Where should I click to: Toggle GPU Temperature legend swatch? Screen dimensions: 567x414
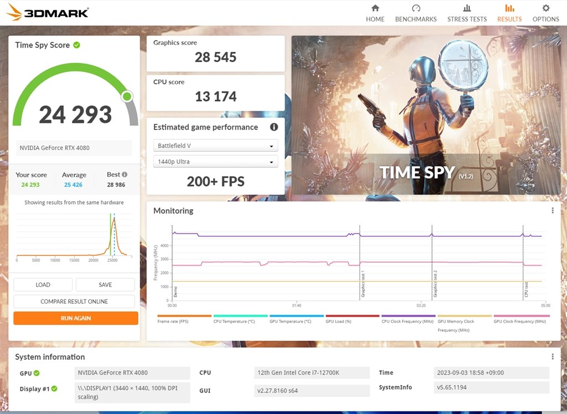coord(297,315)
